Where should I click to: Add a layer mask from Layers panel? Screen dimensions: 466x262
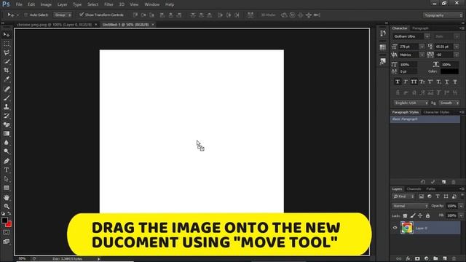pos(417,259)
